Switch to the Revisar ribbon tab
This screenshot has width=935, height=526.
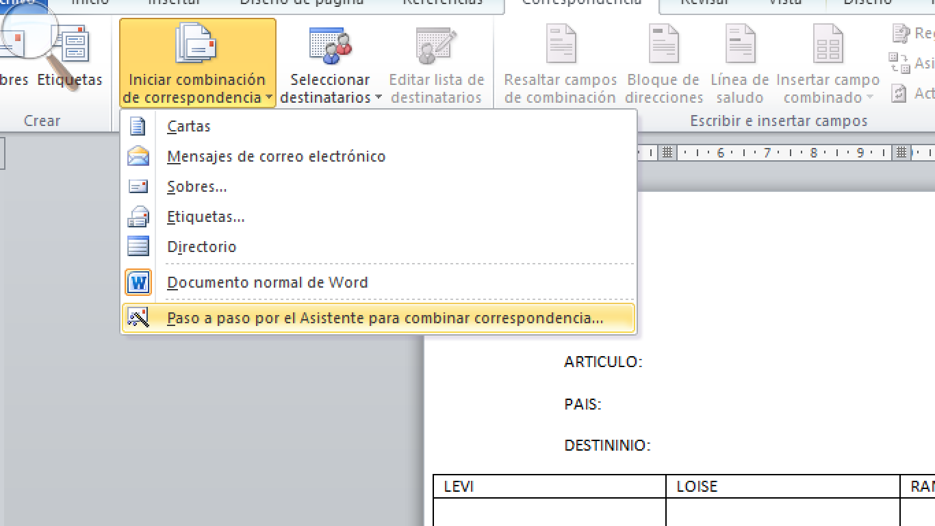click(706, 3)
